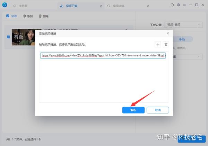The image size is (208, 146).
Task: Switch to the 主界面 home tab
Action: click(x=20, y=6)
